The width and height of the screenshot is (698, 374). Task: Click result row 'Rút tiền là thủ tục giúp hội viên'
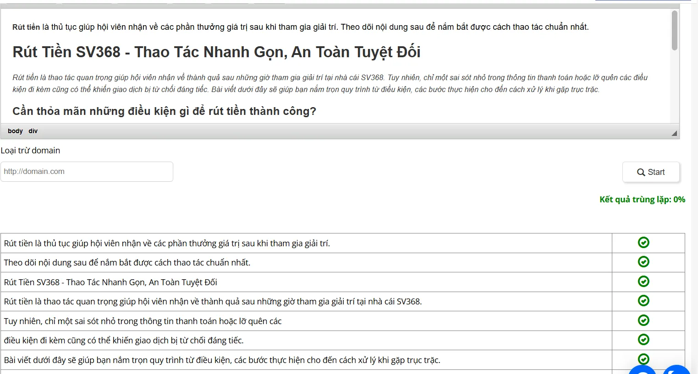(x=306, y=244)
